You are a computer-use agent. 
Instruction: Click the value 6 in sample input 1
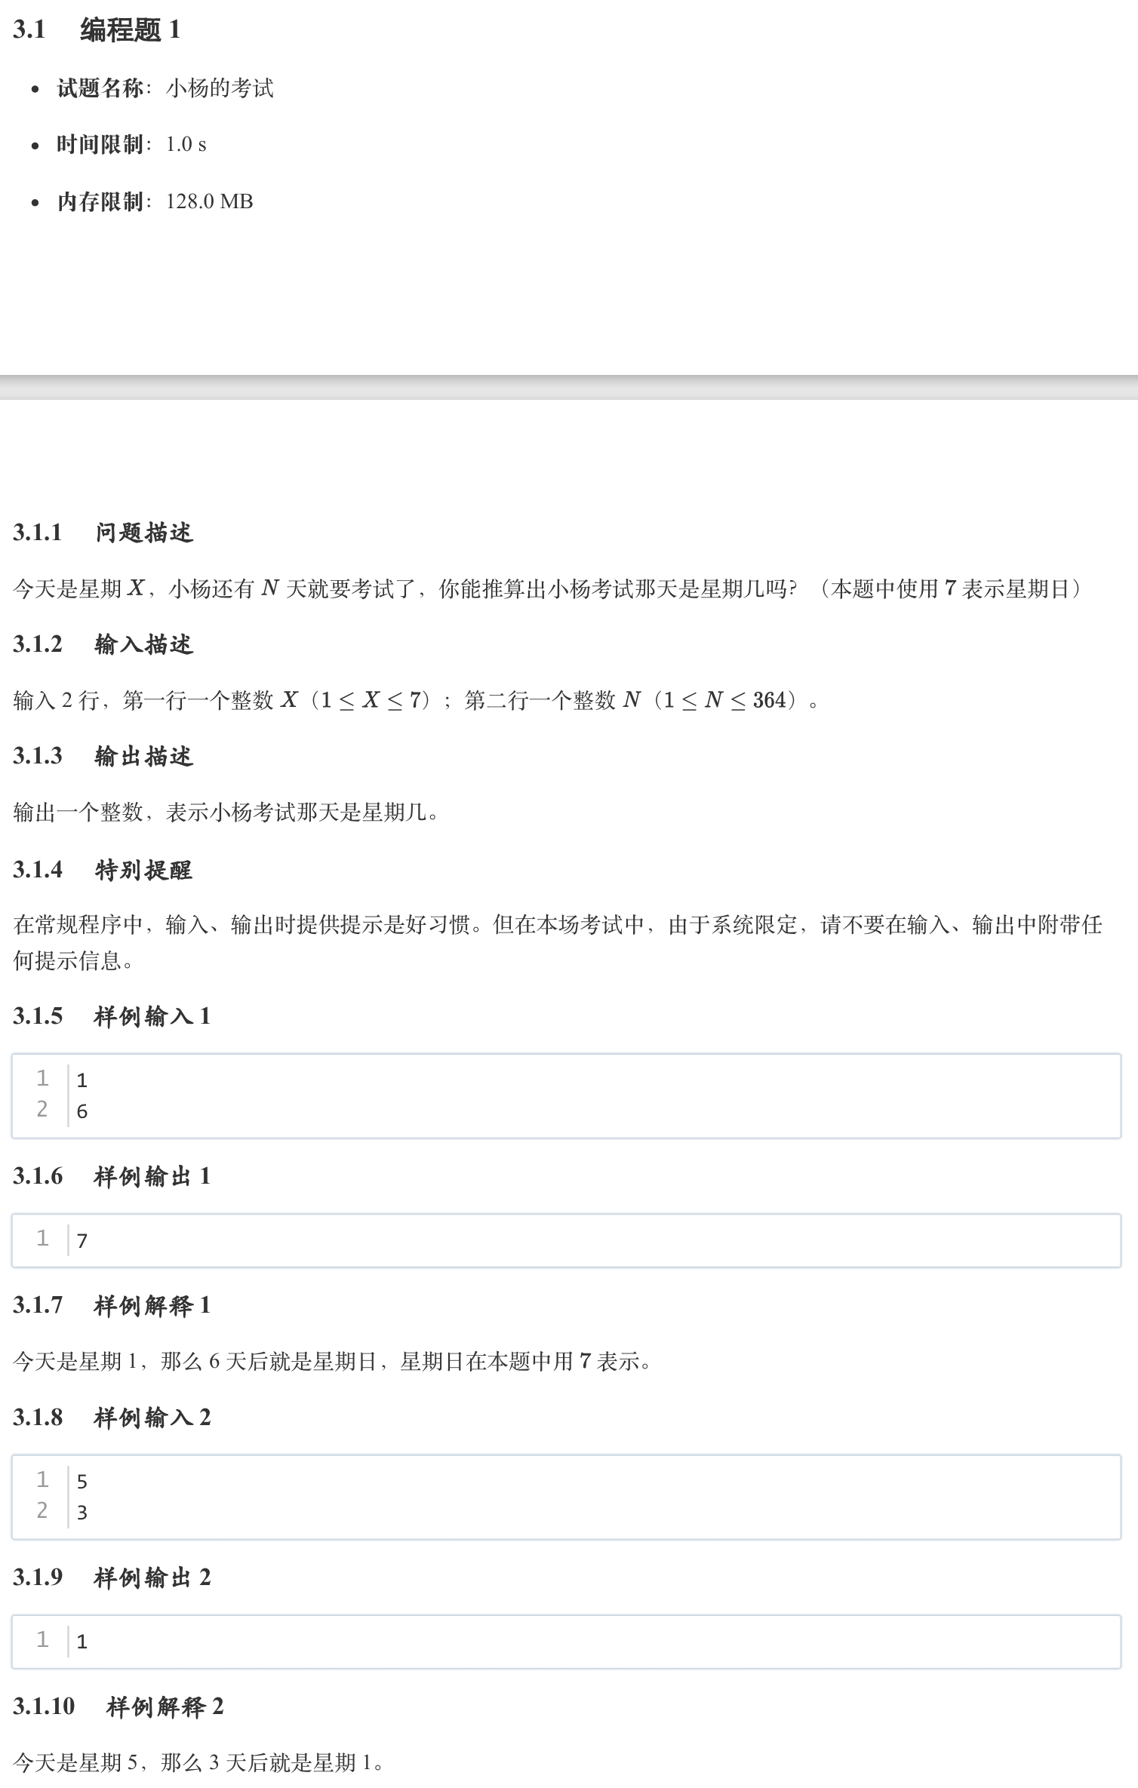tap(82, 1111)
